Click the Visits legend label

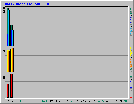click(131, 51)
